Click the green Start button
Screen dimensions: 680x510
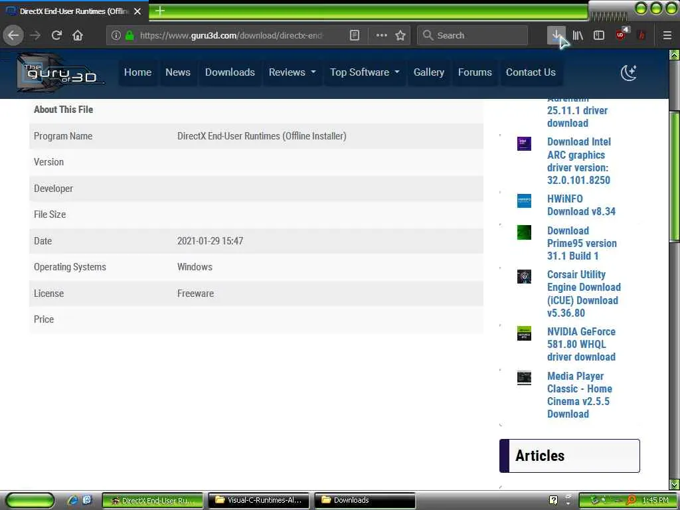[30, 501]
